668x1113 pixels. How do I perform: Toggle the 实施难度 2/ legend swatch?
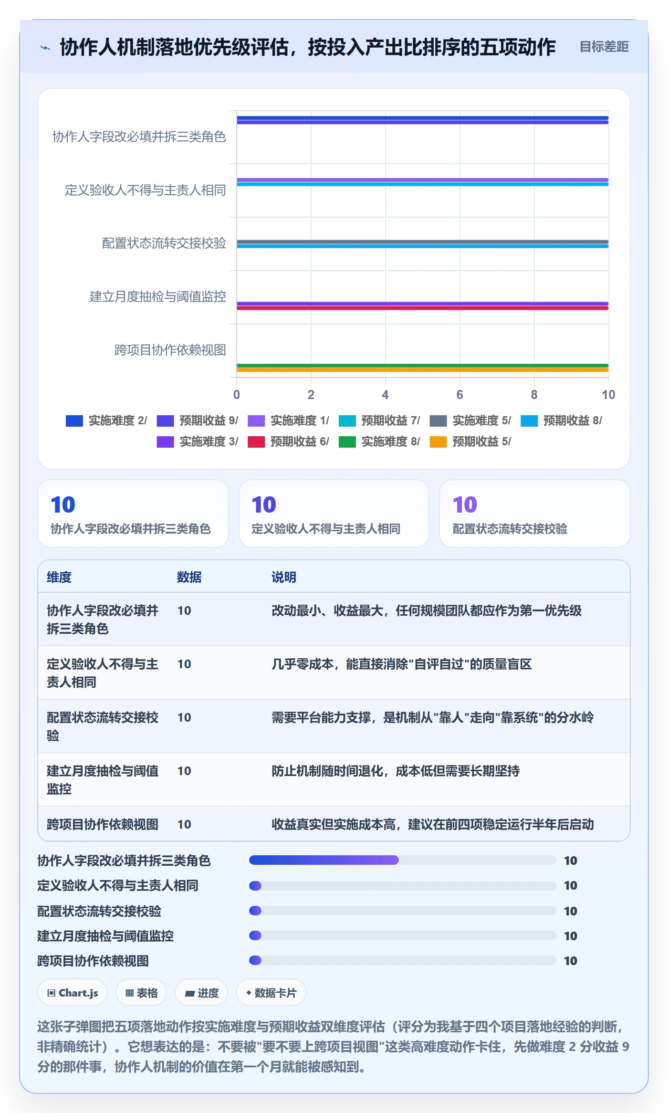pyautogui.click(x=74, y=420)
